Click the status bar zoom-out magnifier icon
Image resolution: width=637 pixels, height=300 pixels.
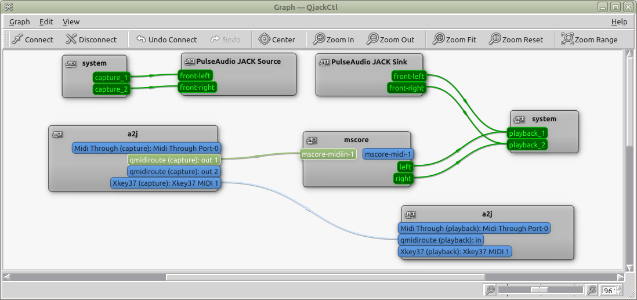[490, 290]
